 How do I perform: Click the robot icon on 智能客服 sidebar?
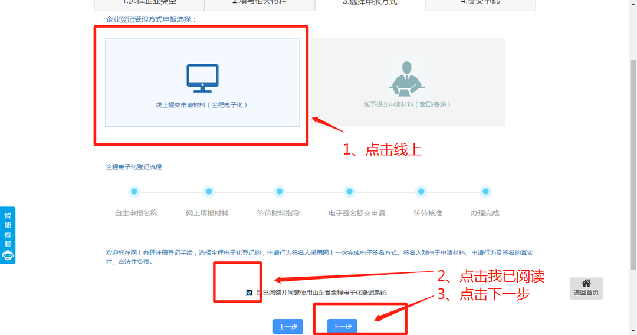pos(8,255)
